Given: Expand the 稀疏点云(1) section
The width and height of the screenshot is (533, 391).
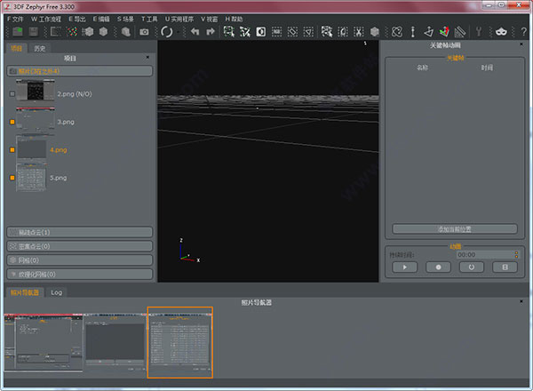Looking at the screenshot, I should pyautogui.click(x=80, y=232).
